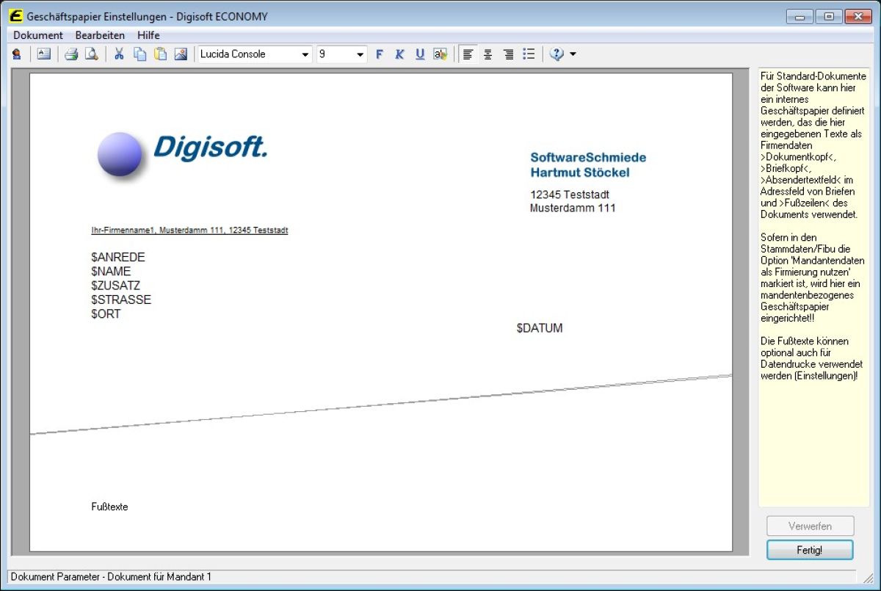Click the Print icon
Image resolution: width=881 pixels, height=591 pixels.
[x=71, y=54]
